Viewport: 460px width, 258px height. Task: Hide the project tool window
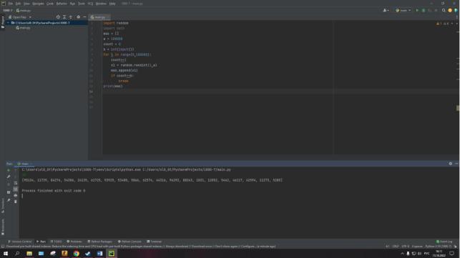pos(84,17)
